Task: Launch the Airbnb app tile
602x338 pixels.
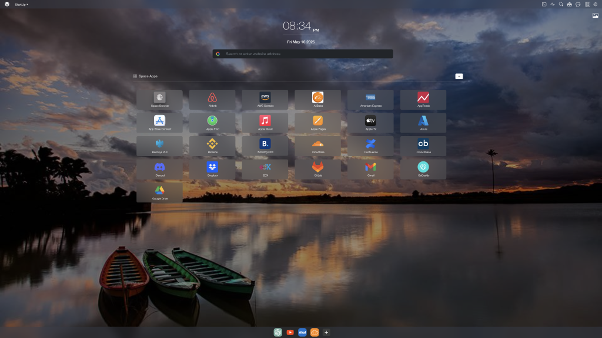Action: [212, 100]
